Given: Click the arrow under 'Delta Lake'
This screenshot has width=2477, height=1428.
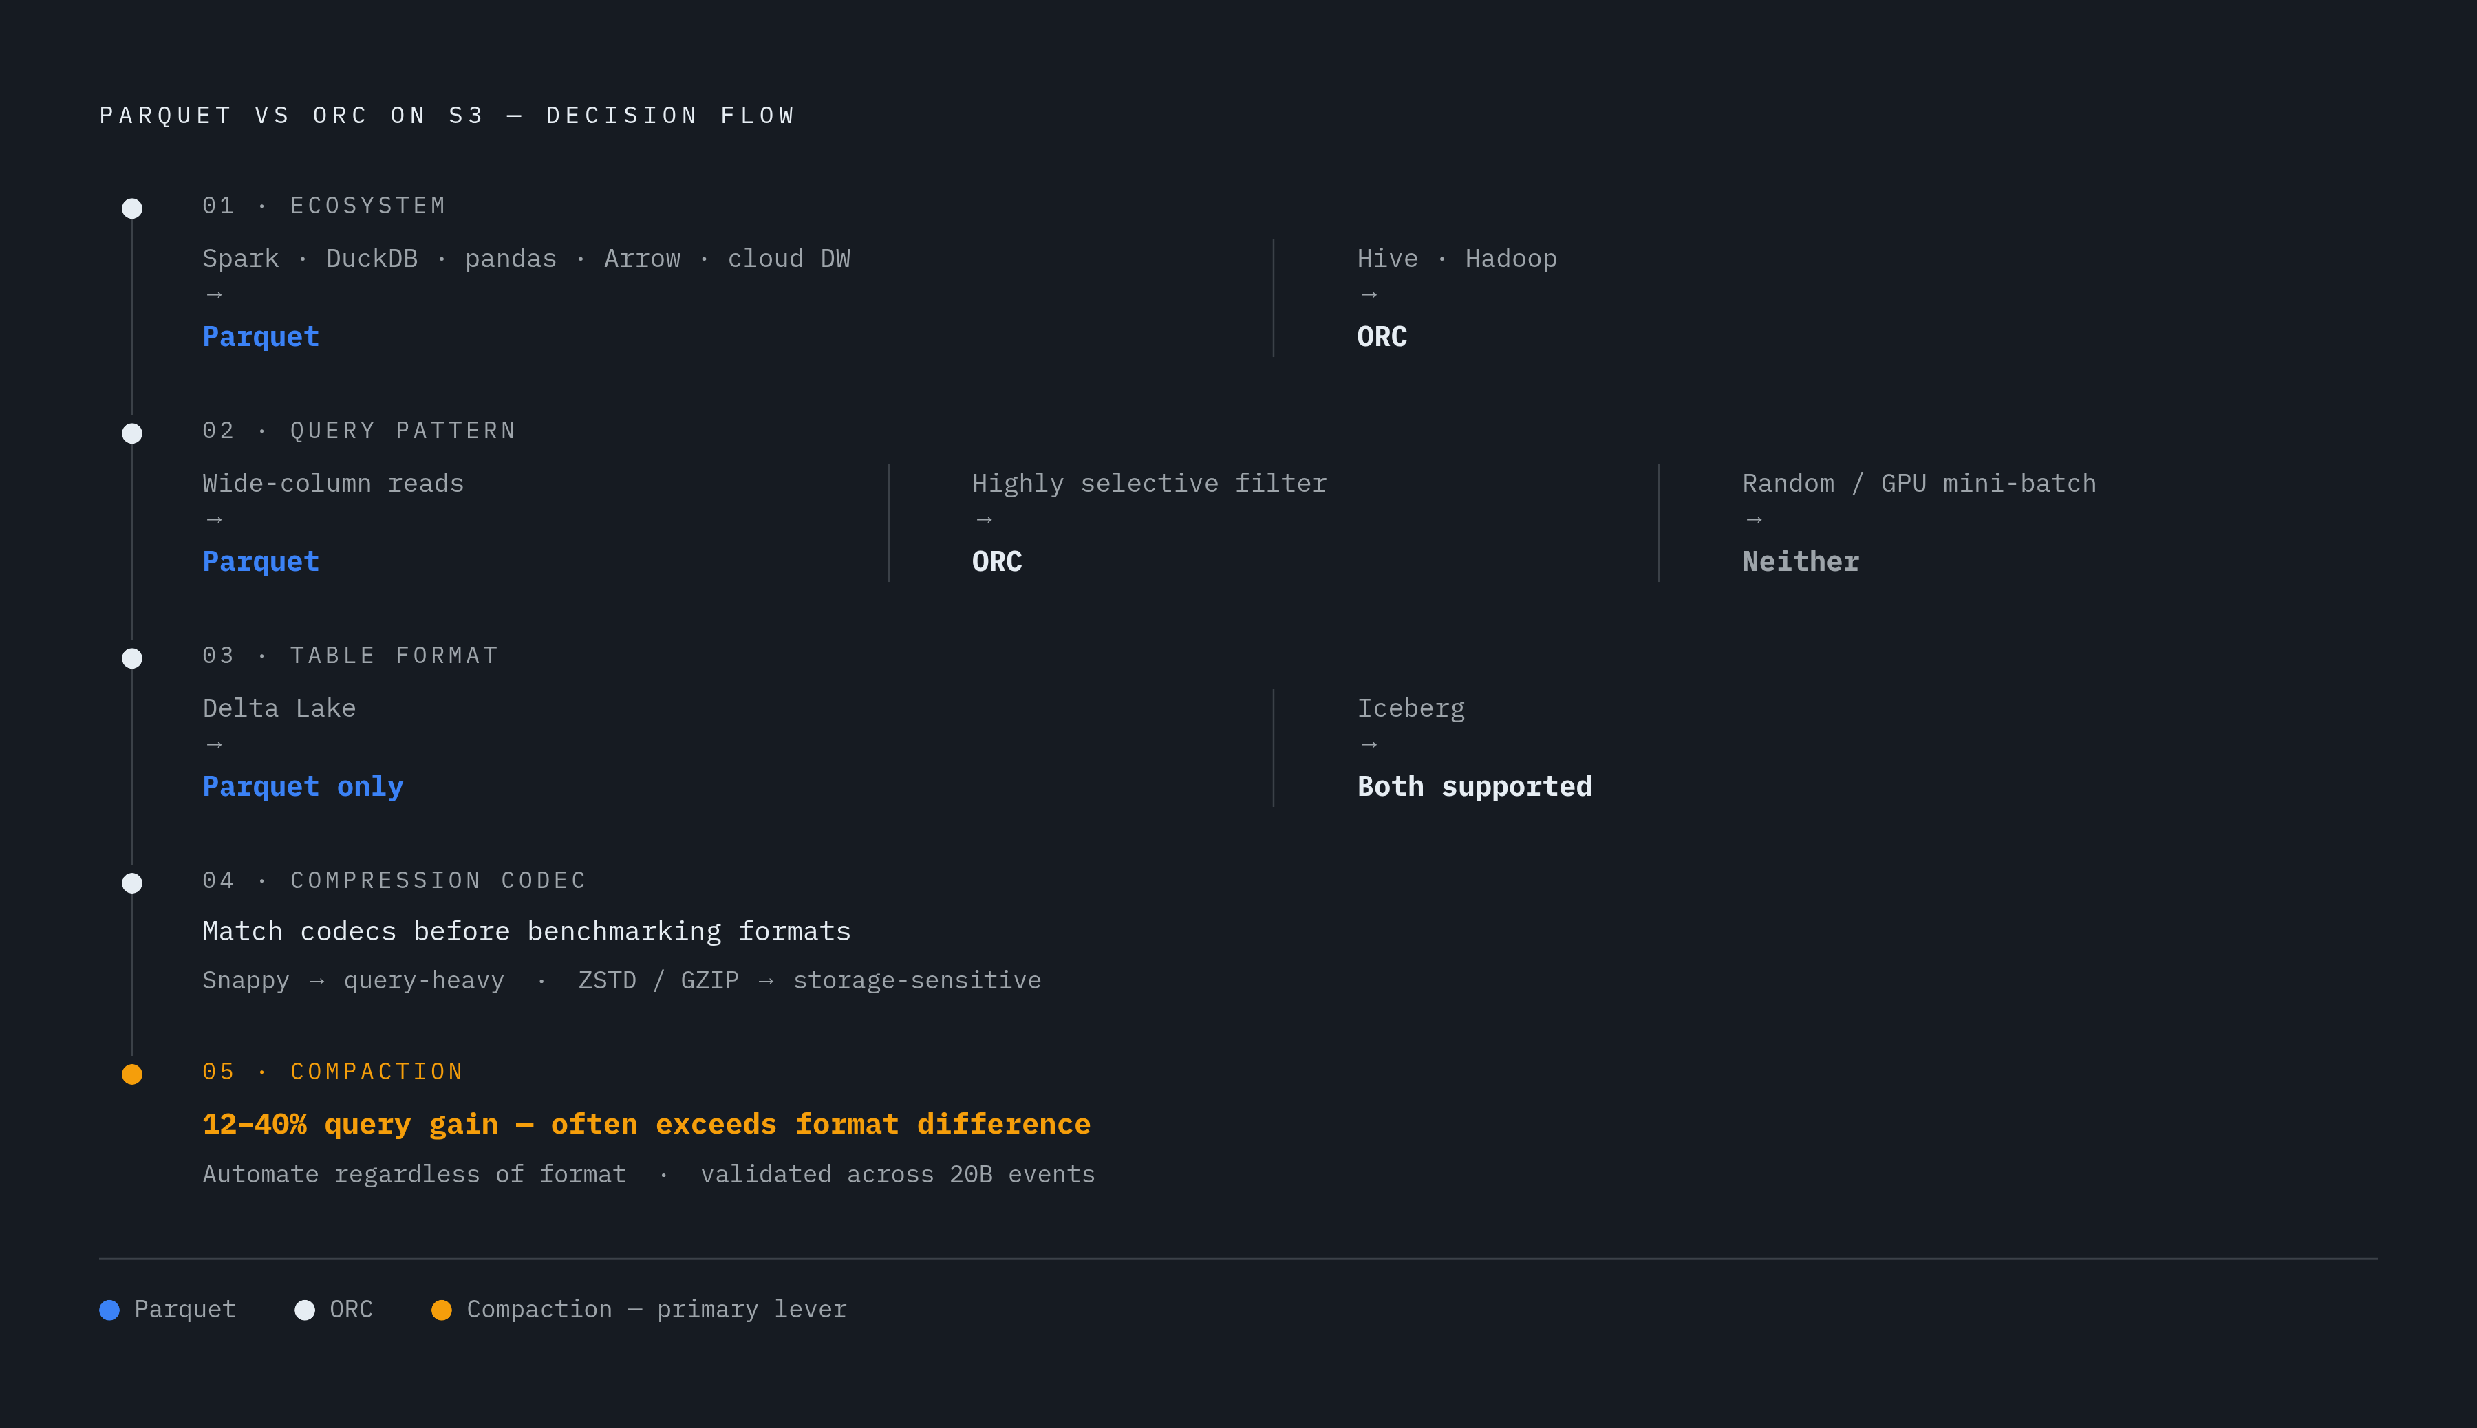Looking at the screenshot, I should [215, 744].
